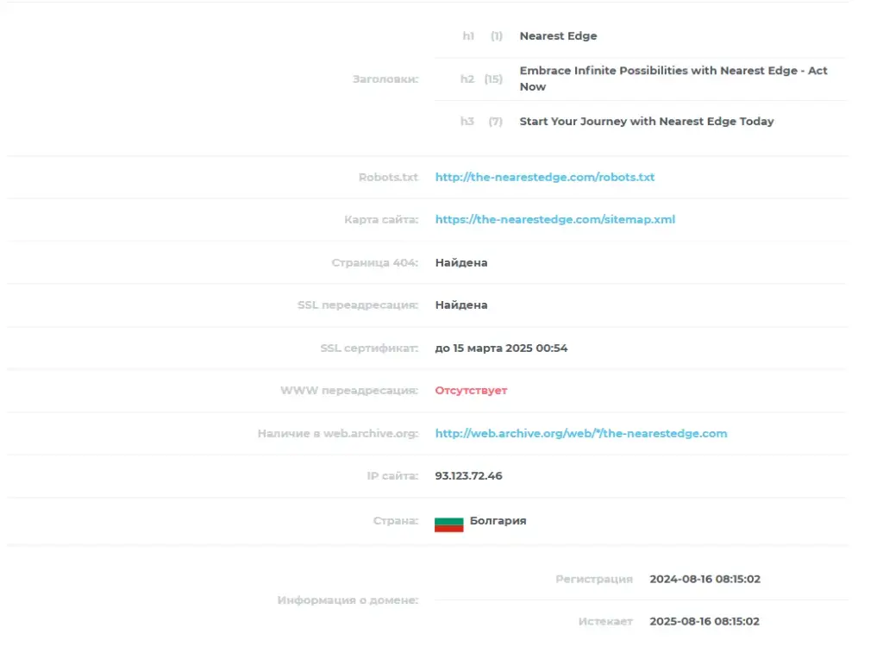Click the Информация о домене label

348,600
